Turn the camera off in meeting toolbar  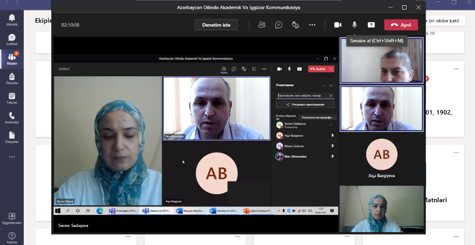(338, 25)
